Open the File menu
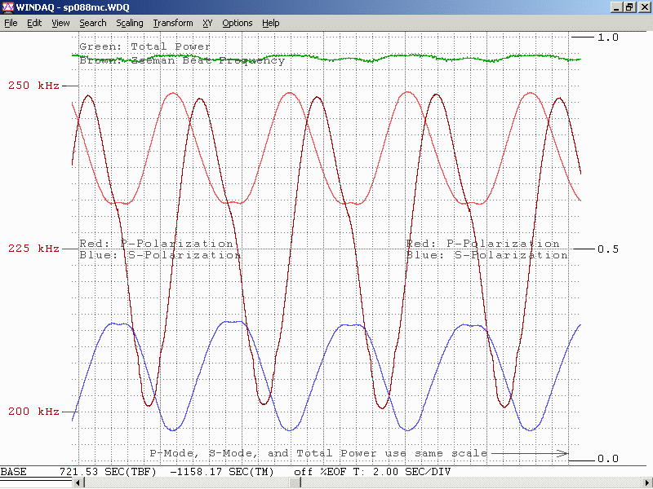Viewport: 653px width, 489px height. point(11,23)
